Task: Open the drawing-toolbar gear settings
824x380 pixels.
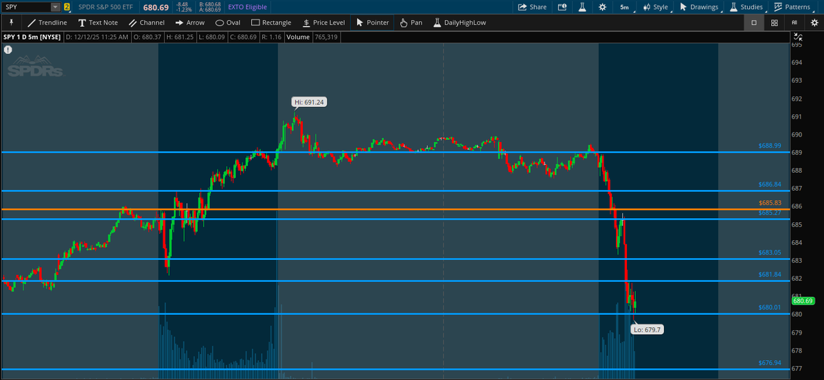Action: click(x=814, y=23)
